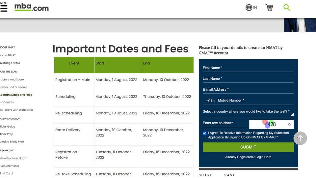Submit the registration form

click(x=248, y=147)
